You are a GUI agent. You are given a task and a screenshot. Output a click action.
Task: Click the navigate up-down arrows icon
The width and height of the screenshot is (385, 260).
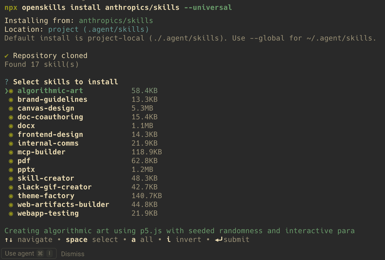pyautogui.click(x=9, y=240)
